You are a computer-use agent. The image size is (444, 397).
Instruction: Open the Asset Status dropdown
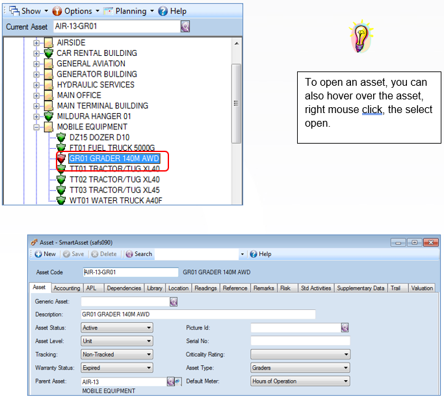click(x=117, y=327)
